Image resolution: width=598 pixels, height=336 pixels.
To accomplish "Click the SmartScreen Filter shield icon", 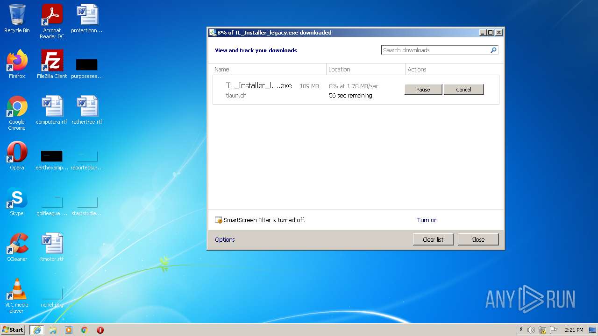I will tap(218, 220).
